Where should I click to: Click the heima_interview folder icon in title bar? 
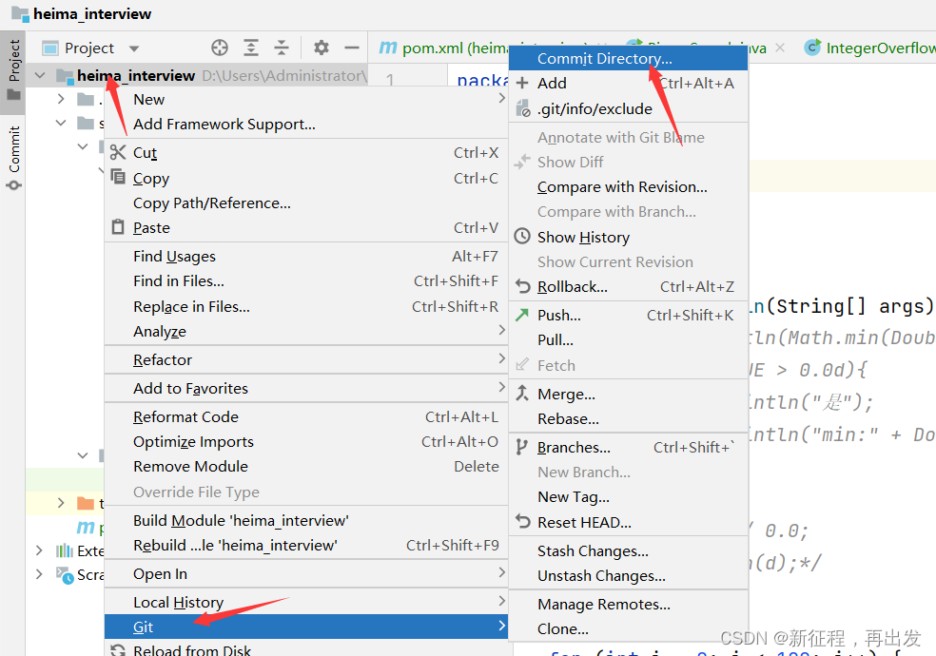20,14
